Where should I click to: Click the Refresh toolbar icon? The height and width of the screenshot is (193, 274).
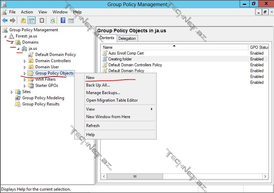pyautogui.click(x=53, y=21)
